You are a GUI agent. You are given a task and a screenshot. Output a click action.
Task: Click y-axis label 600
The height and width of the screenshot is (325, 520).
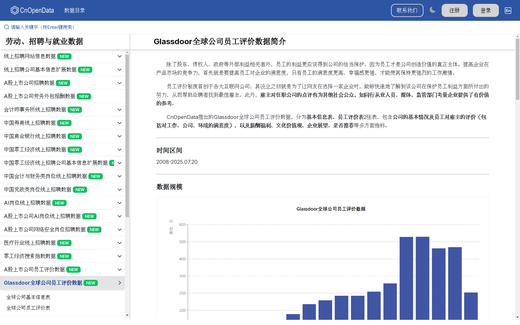[x=182, y=225]
